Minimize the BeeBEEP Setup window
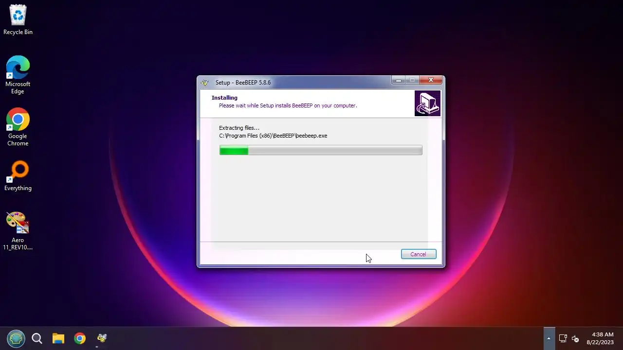The height and width of the screenshot is (350, 623). (x=399, y=80)
